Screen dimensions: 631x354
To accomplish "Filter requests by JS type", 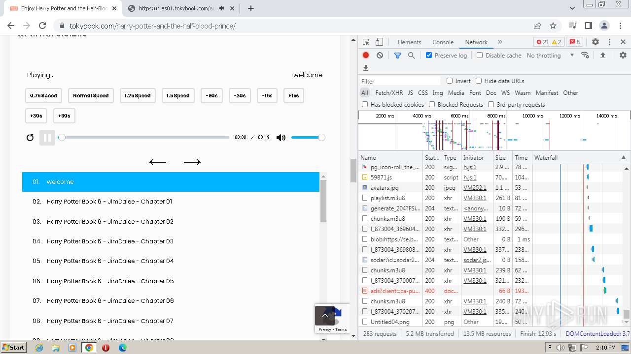I will 410,92.
